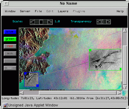Screen dimensions: 129x109
Task: Select the red layer button
Action: (10, 46)
